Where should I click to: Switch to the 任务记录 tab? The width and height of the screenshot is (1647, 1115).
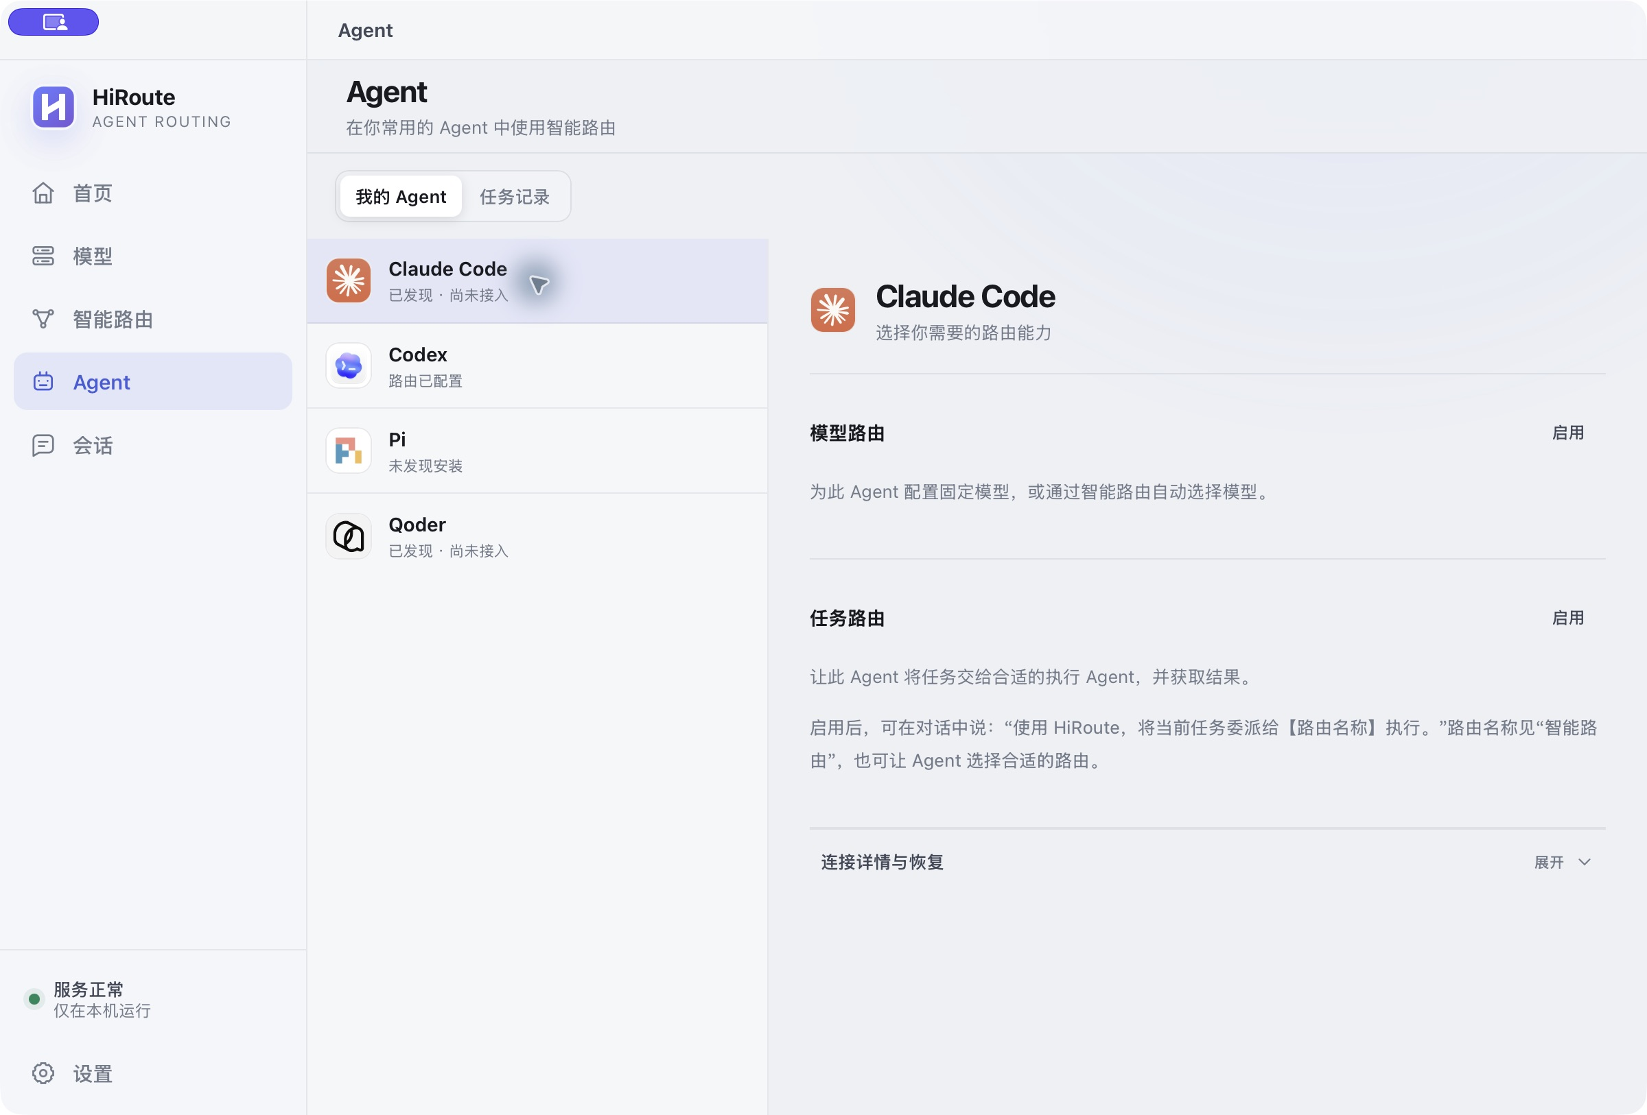515,196
